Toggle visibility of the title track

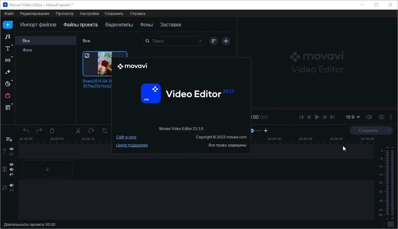(x=11, y=149)
